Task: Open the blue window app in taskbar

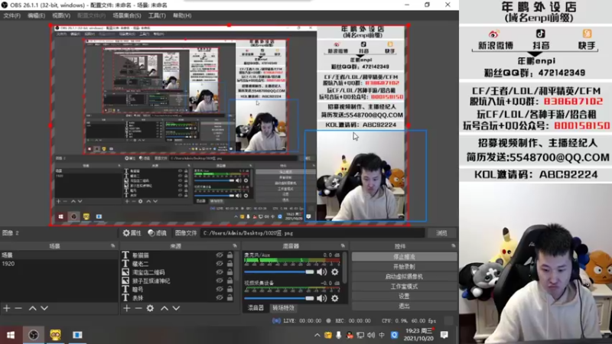Action: [x=77, y=335]
